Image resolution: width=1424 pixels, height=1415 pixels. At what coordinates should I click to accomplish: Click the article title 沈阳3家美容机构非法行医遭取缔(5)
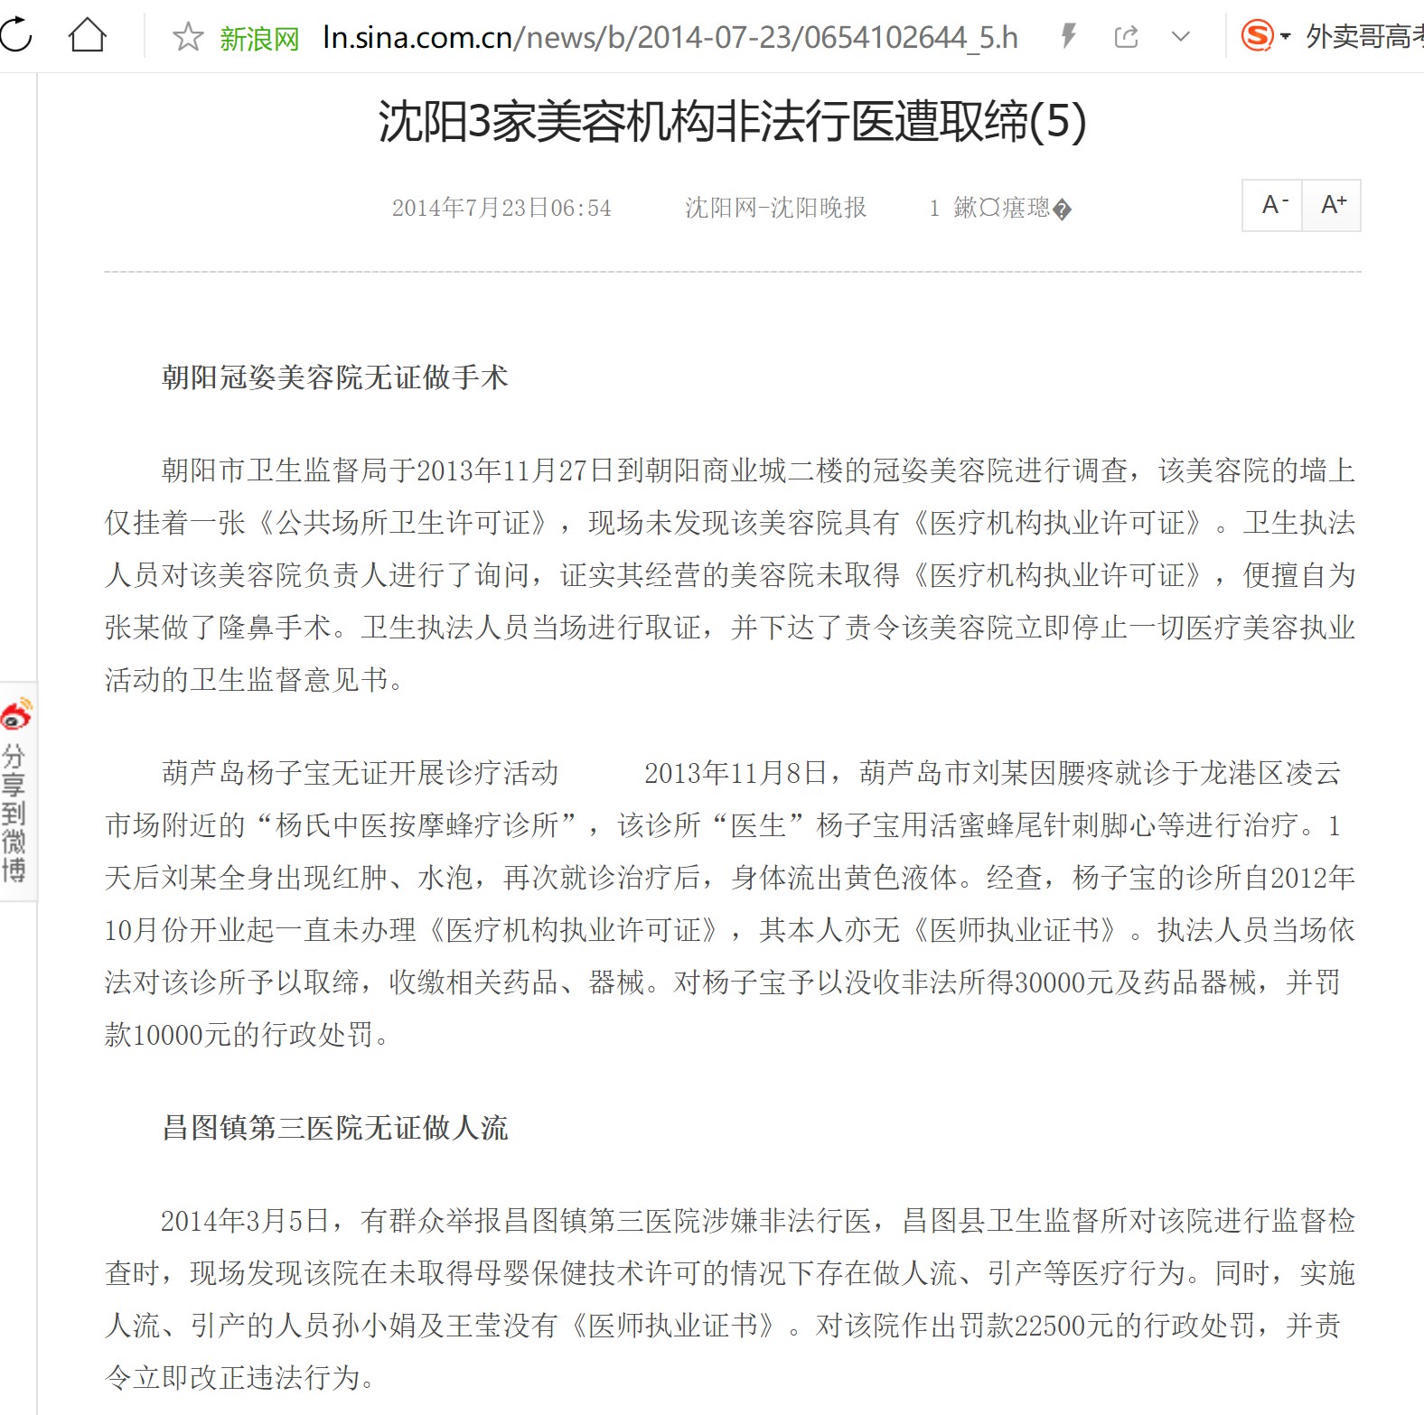point(732,121)
